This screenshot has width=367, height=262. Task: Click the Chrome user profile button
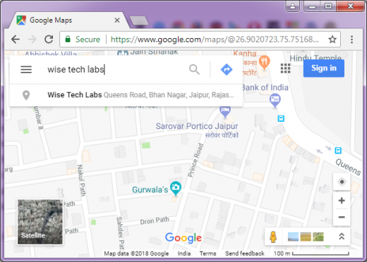[x=292, y=6]
